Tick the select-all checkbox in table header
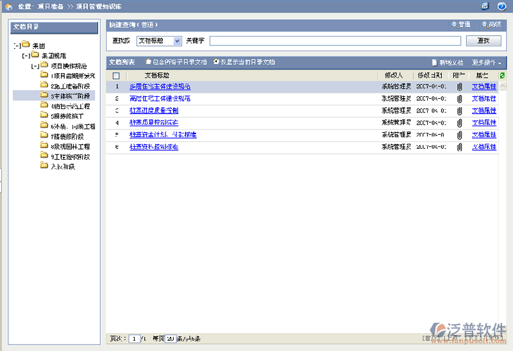Viewport: 513px width, 351px height. point(116,76)
